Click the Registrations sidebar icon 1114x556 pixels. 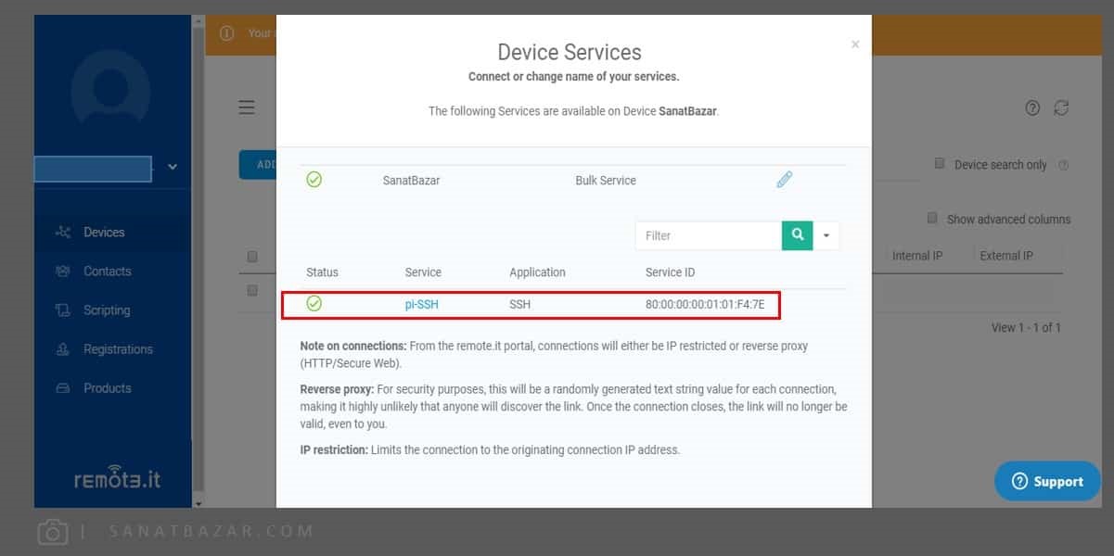click(x=63, y=349)
